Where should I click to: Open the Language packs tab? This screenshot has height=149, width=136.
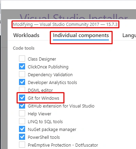[x=129, y=36]
